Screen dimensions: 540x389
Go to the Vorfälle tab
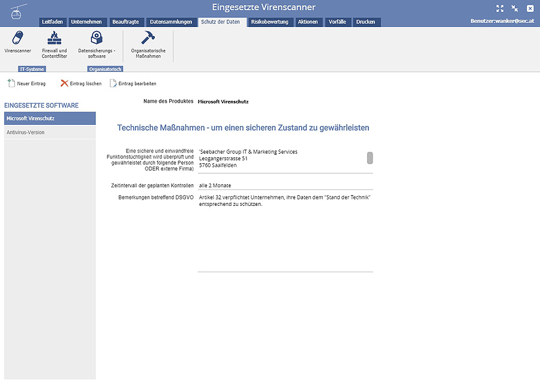(x=337, y=22)
